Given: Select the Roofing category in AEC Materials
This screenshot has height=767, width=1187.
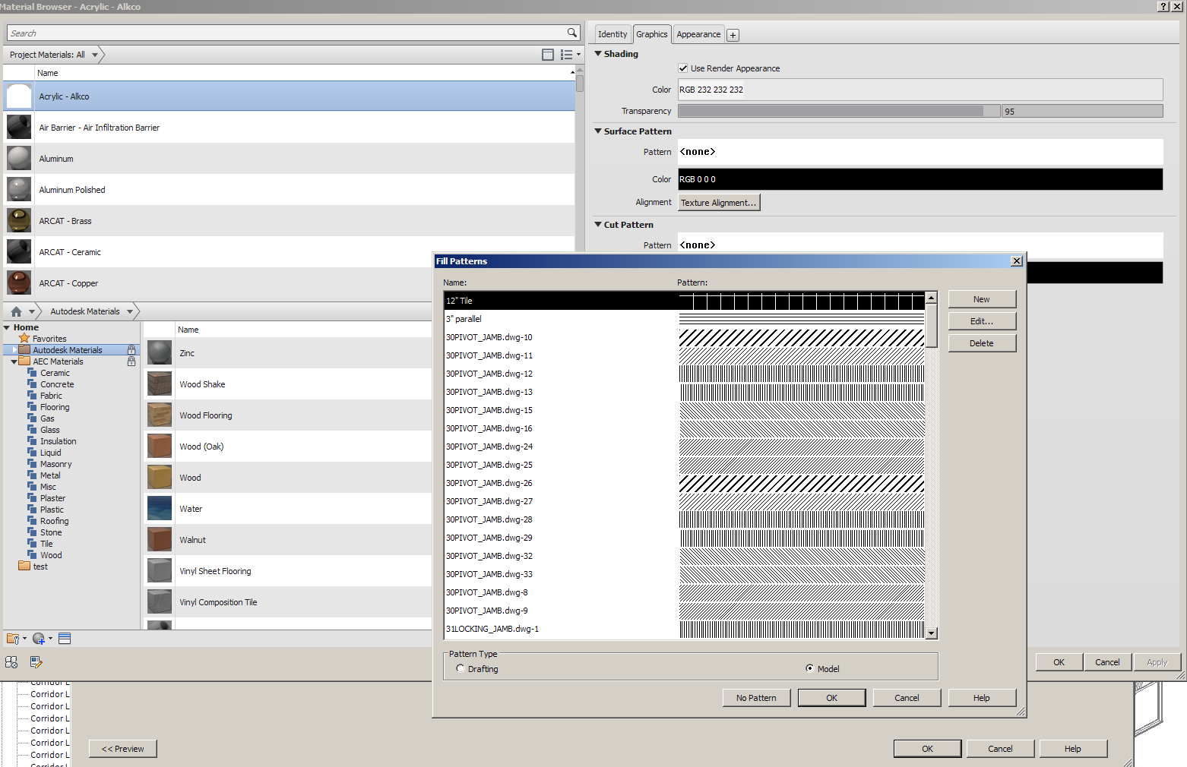Looking at the screenshot, I should point(54,521).
